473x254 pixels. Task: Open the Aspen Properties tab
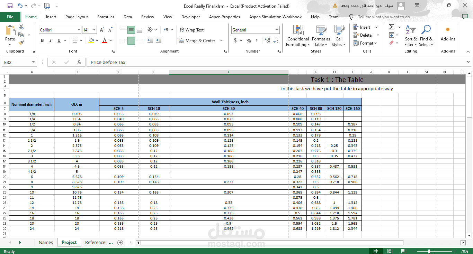(x=224, y=17)
